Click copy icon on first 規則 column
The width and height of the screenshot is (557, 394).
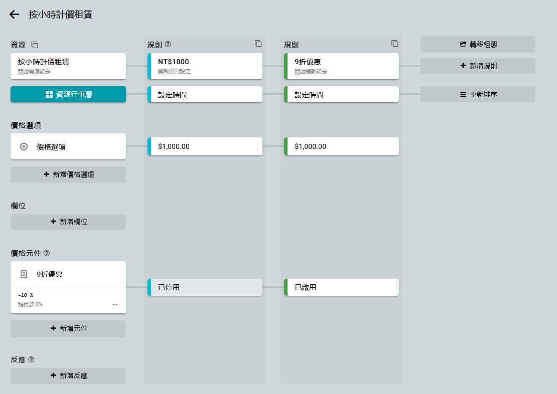258,44
